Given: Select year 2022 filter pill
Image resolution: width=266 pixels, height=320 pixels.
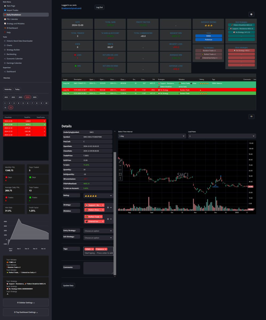Looking at the screenshot, I should click(x=13, y=97).
